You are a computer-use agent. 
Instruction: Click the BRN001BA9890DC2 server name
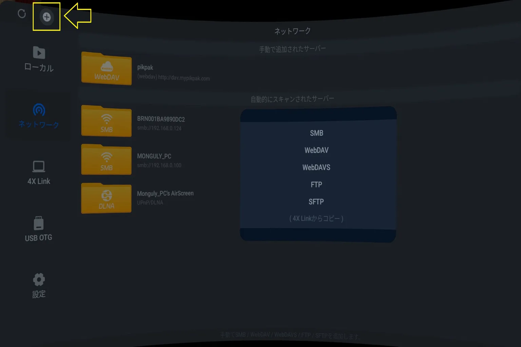click(161, 119)
